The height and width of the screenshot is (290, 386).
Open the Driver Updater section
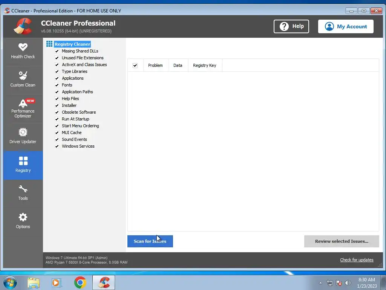pyautogui.click(x=23, y=136)
